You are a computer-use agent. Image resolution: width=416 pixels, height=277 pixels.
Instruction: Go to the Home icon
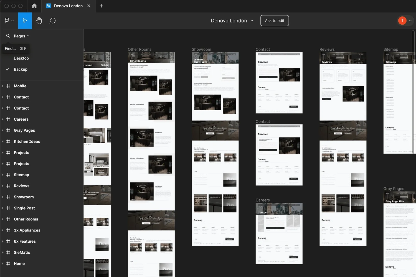pos(34,6)
